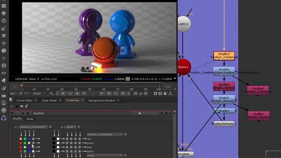Screen dimensions: 281x158
Task: Expand the viewer info bar arrow
Action: [175, 79]
